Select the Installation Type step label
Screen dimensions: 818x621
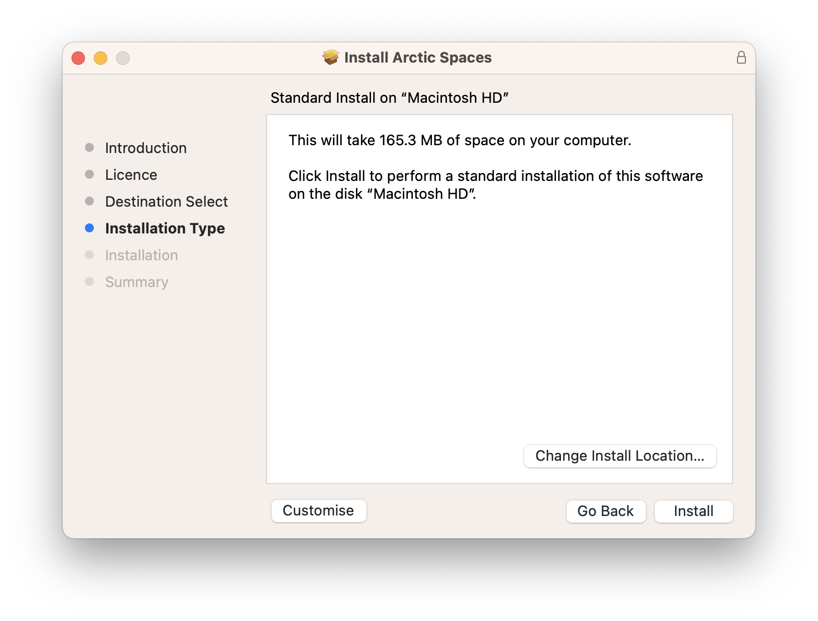click(165, 228)
